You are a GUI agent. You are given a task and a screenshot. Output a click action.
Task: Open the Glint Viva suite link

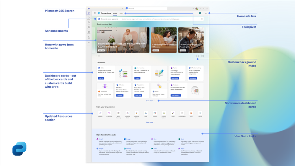[155, 139]
